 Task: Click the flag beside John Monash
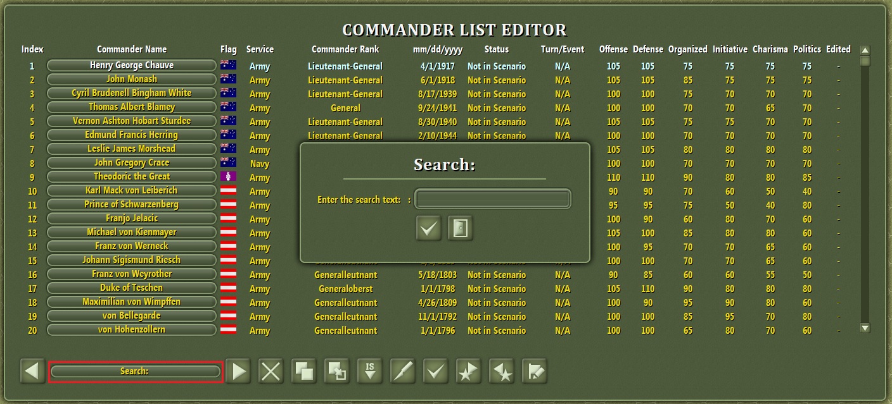point(228,79)
